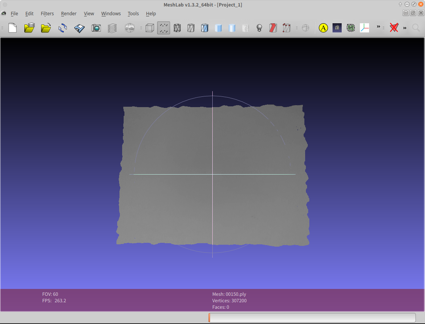
Task: Expand the middle toolbar overflow chevron
Action: [378, 27]
